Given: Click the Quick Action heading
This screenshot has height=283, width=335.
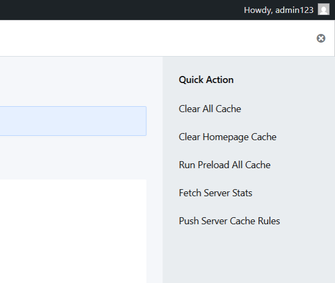Looking at the screenshot, I should coord(206,80).
